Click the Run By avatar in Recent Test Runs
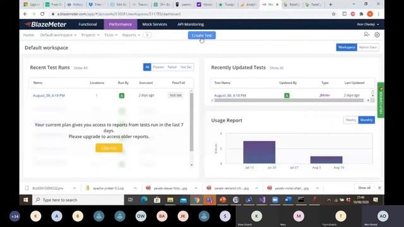The width and height of the screenshot is (404, 227). pyautogui.click(x=122, y=95)
